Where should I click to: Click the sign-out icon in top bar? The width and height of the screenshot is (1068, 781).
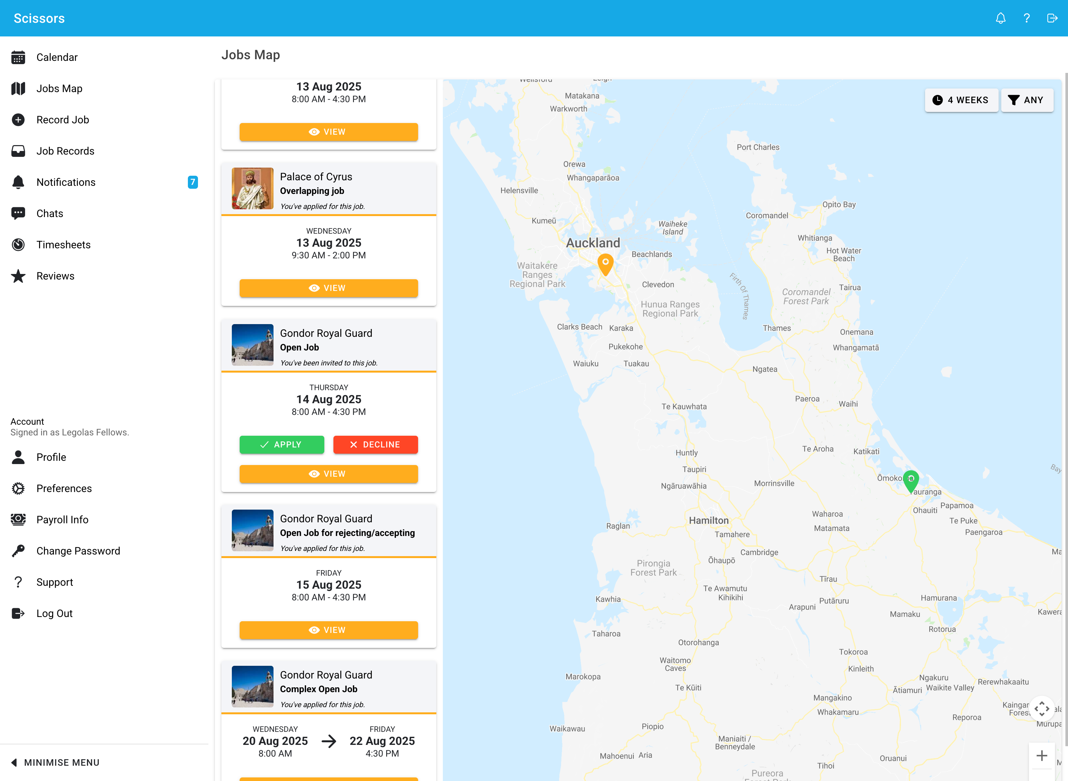click(x=1052, y=18)
